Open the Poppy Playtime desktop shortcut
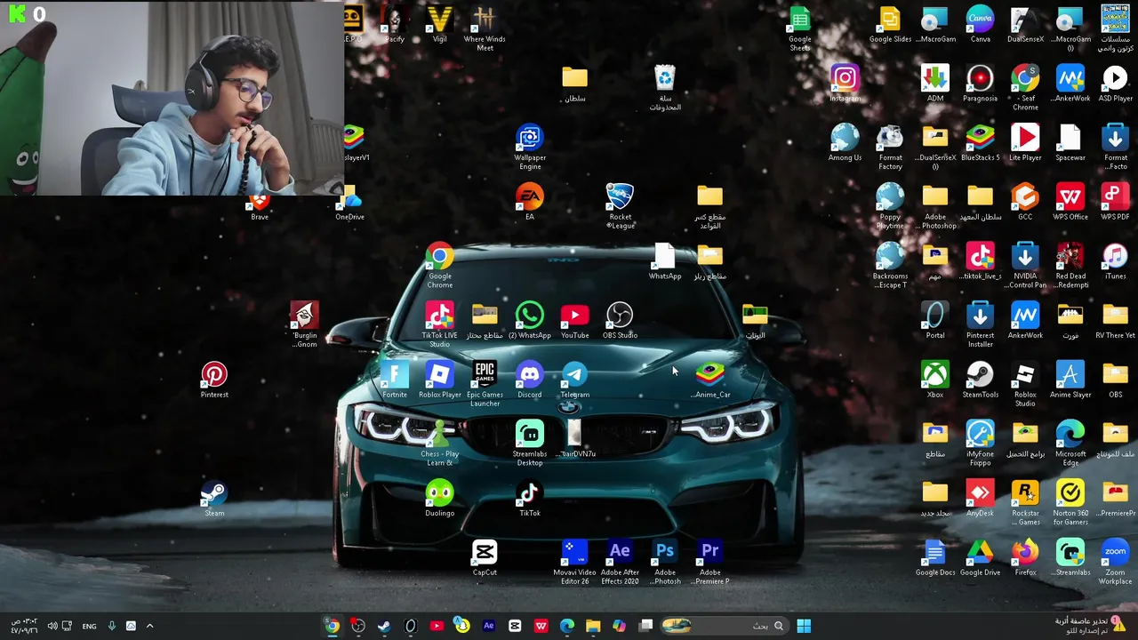1138x640 pixels. [890, 206]
